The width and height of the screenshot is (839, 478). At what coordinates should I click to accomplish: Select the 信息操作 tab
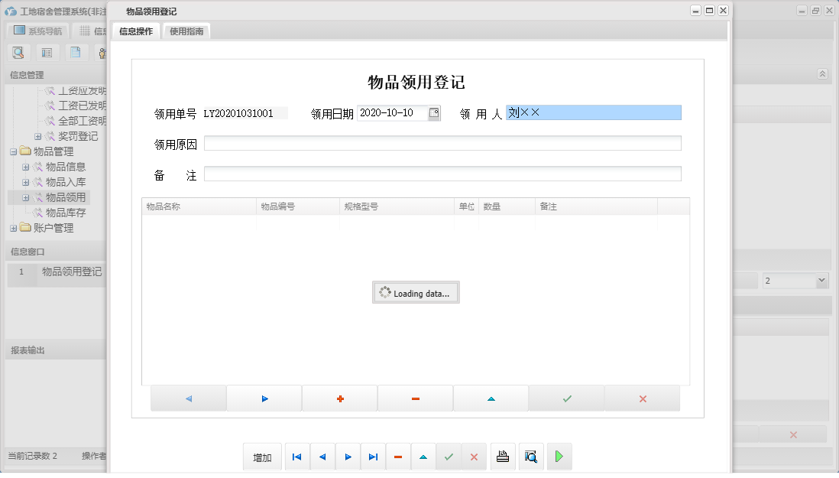click(135, 32)
